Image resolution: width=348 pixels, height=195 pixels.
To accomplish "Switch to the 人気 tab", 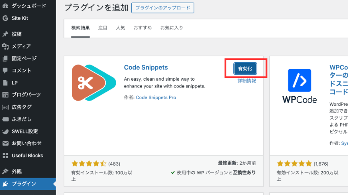I will point(120,28).
